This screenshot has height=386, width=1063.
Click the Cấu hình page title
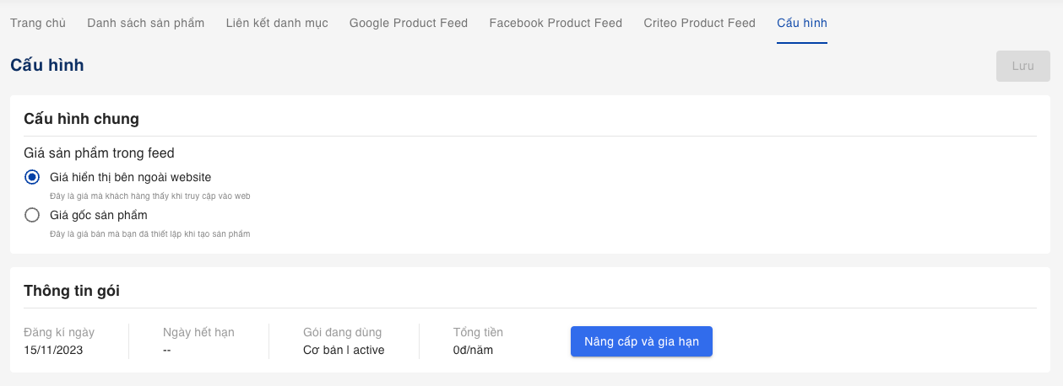click(x=46, y=65)
